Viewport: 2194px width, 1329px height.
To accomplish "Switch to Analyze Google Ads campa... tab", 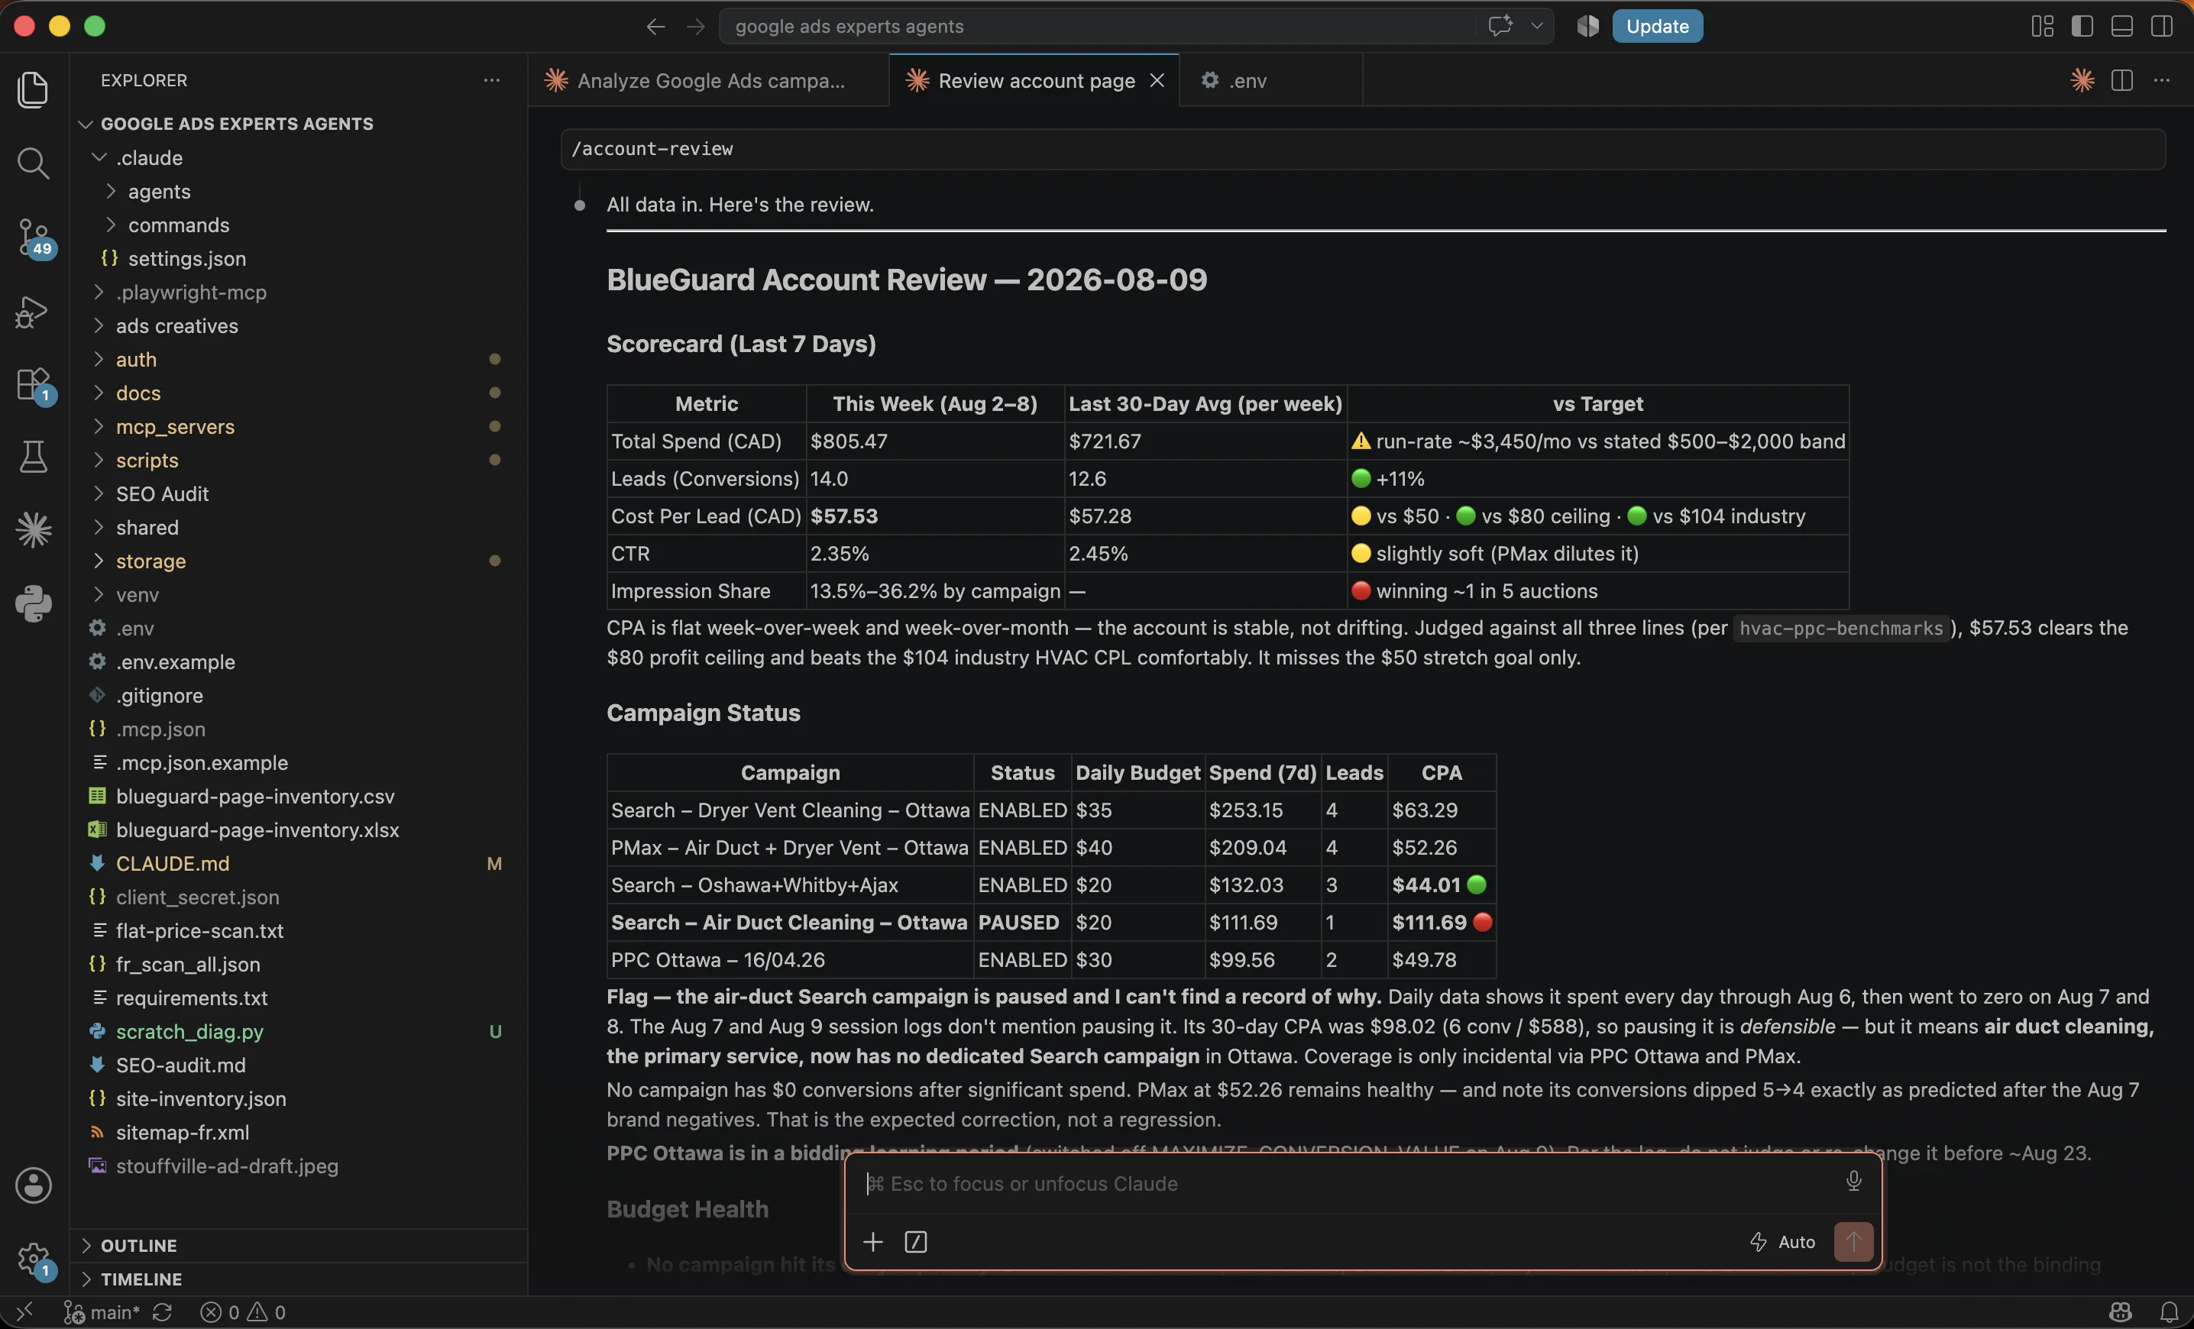I will point(709,80).
